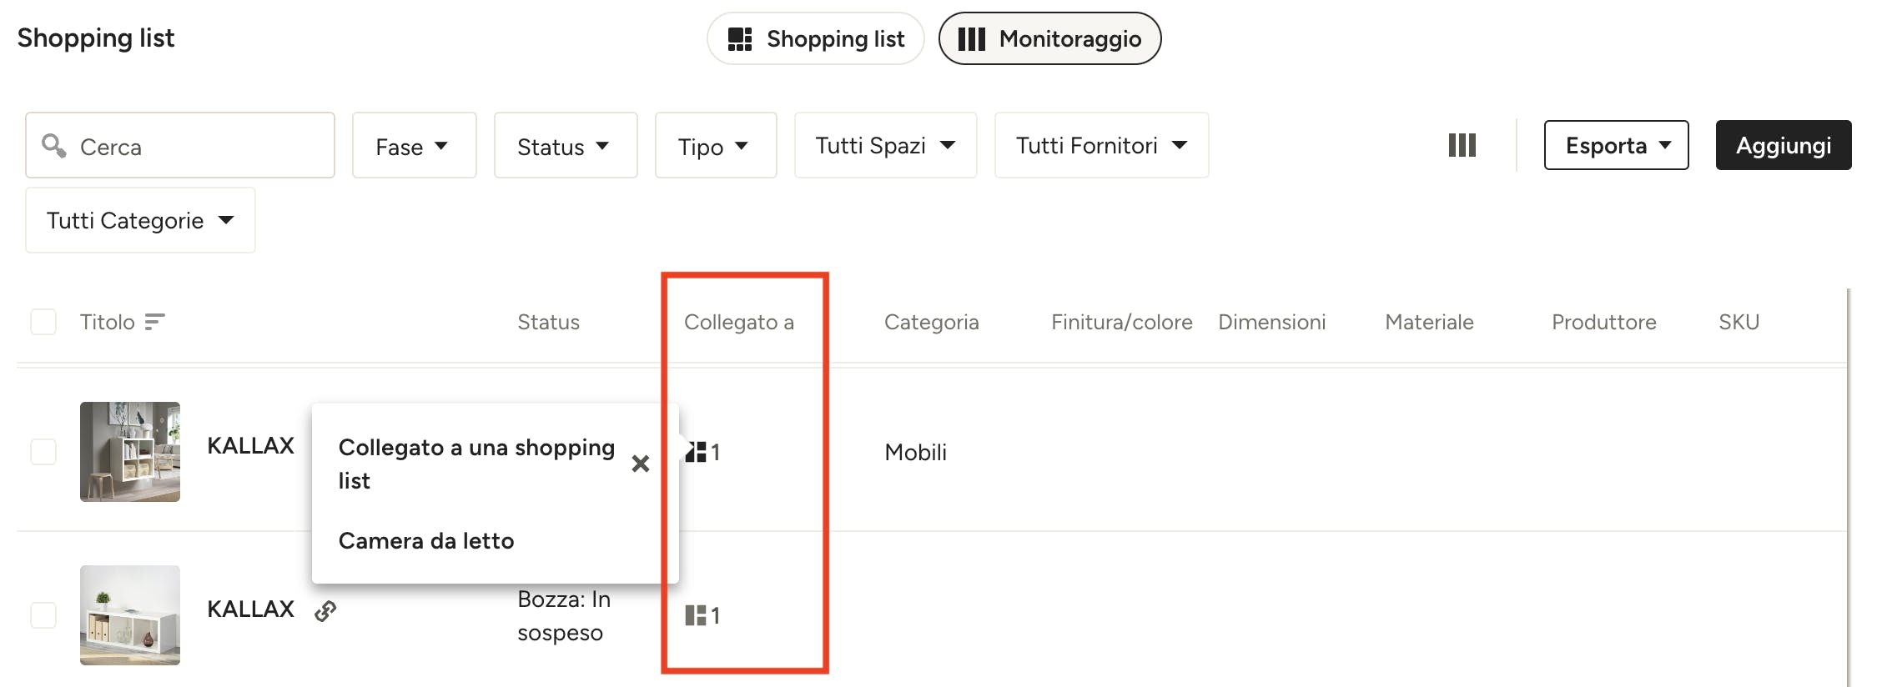Check the first KALLAX row checkbox

(43, 452)
